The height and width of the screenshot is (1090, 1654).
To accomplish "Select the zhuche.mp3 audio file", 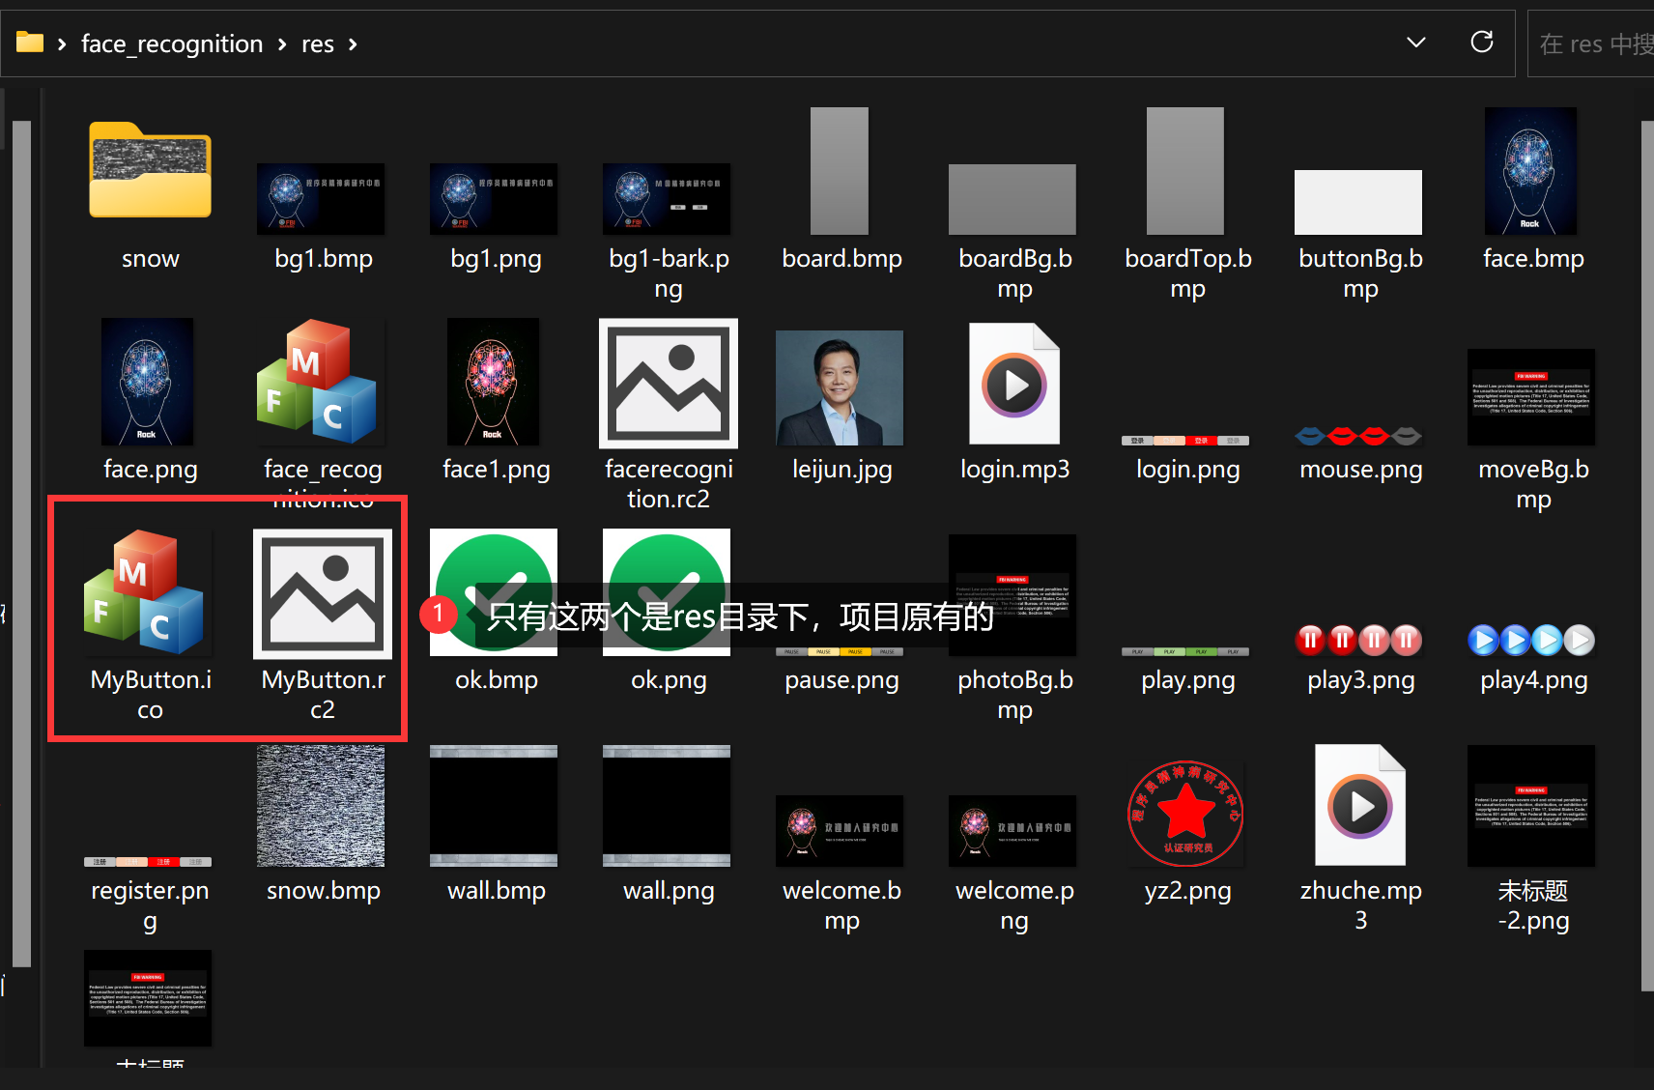I will click(1360, 805).
